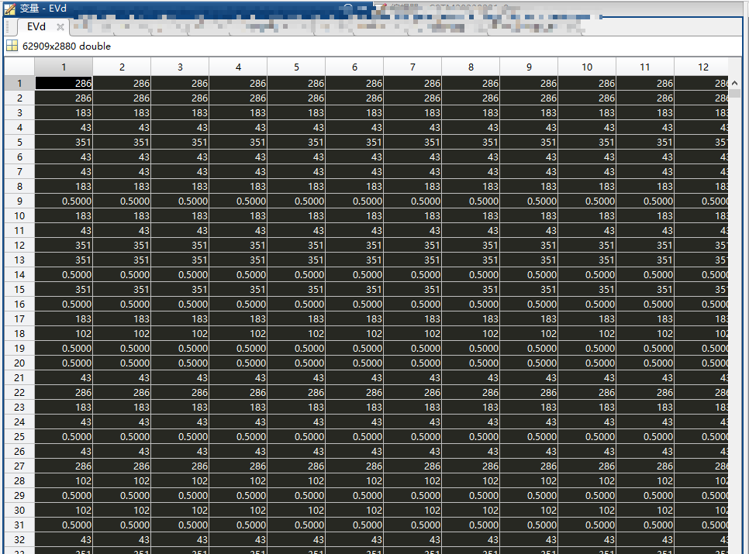Image resolution: width=749 pixels, height=554 pixels.
Task: Select column header 12
Action: (x=702, y=67)
